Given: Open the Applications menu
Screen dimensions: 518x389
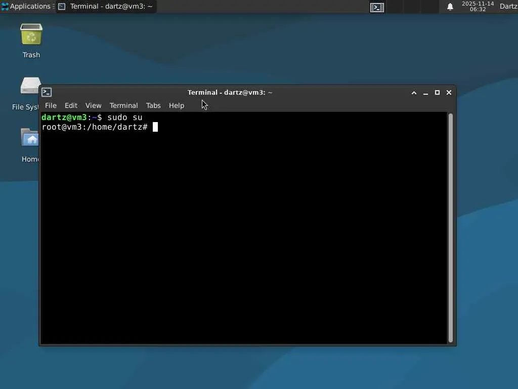Looking at the screenshot, I should tap(27, 6).
